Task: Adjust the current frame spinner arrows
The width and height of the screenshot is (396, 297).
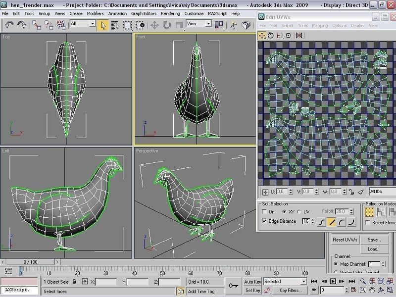Action: point(346,290)
